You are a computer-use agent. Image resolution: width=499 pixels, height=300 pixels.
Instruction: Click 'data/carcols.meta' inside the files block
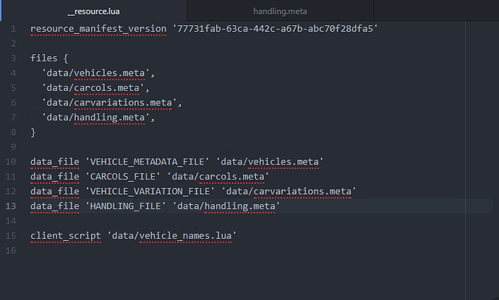pyautogui.click(x=95, y=88)
